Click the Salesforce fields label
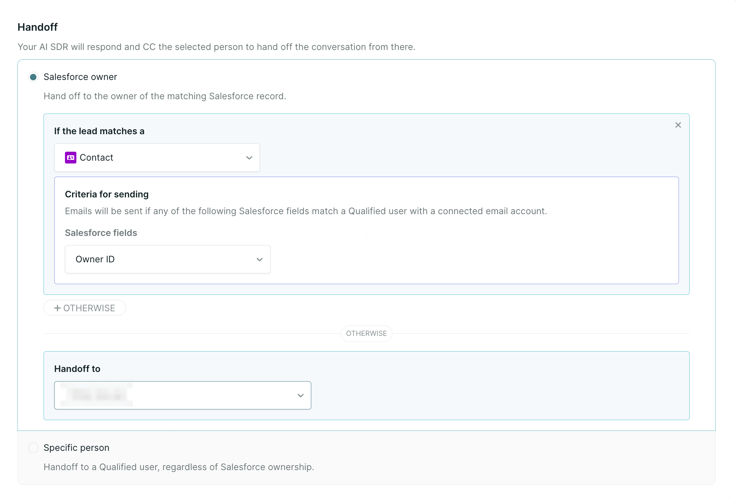Viewport: 736px width, 504px height. [101, 233]
